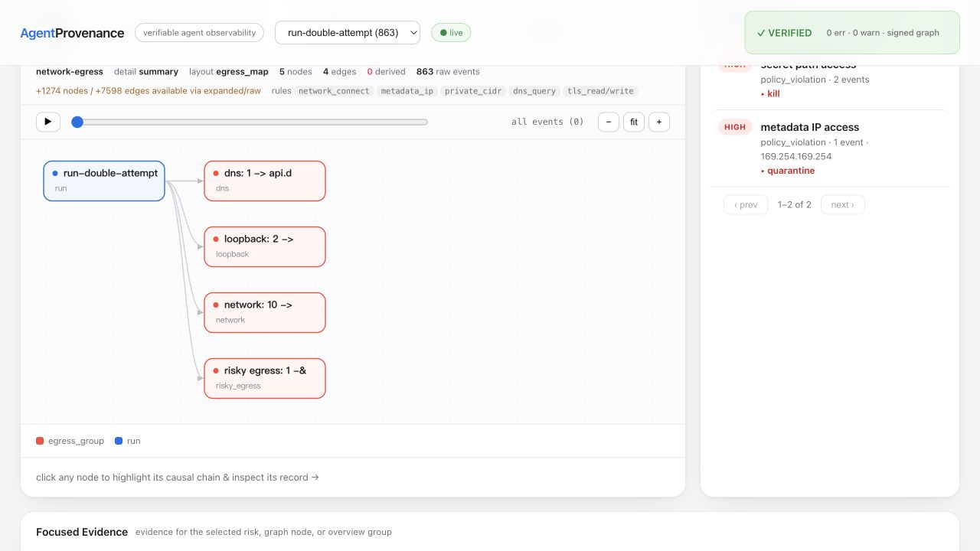Click the event timeline slider handle
The width and height of the screenshot is (980, 551).
pos(77,122)
